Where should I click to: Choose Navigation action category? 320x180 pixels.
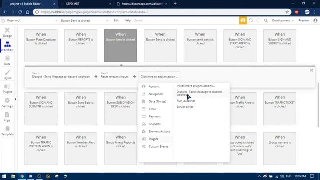pyautogui.click(x=155, y=94)
